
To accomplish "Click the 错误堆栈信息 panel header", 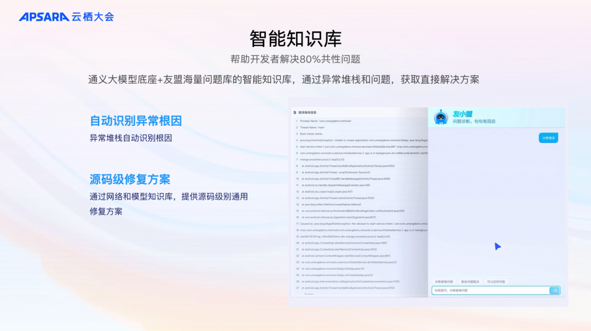I will coord(308,112).
